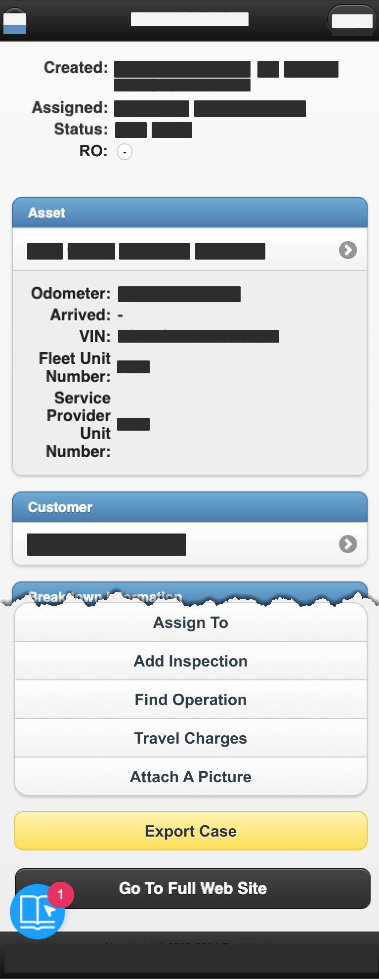Choose Add Inspection from the list
The width and height of the screenshot is (379, 979).
point(191,661)
